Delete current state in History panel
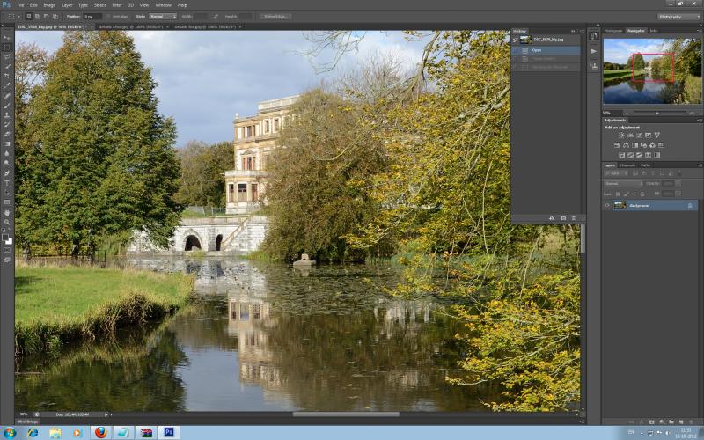Viewport: 704px width, 440px height. (574, 218)
